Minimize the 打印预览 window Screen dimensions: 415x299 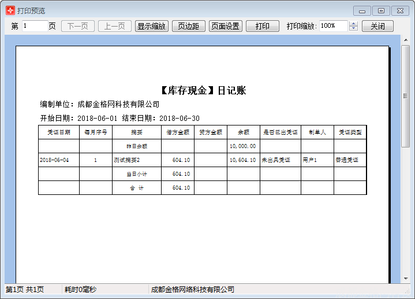tap(362, 10)
